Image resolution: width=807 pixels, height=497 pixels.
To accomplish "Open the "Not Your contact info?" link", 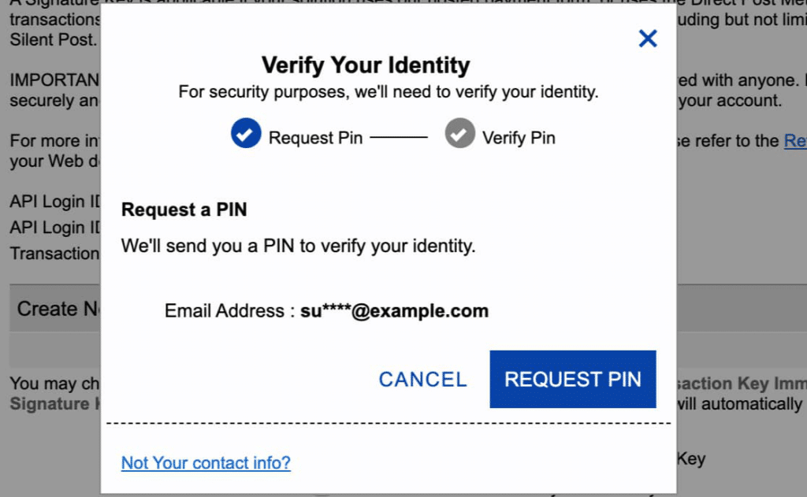I will click(206, 463).
